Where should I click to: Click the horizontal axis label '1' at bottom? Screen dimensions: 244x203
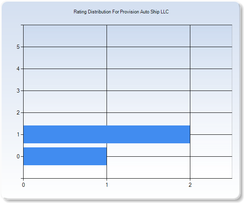click(107, 185)
